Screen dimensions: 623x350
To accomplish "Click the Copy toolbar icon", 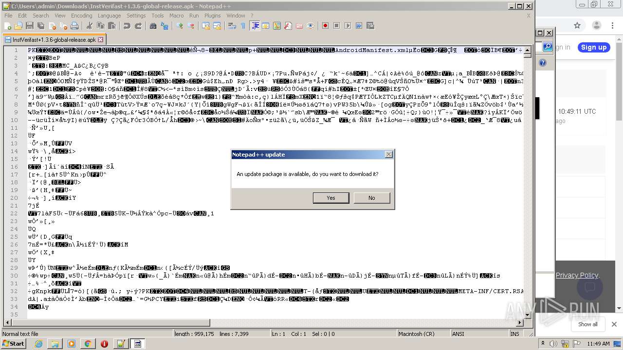I will (100, 26).
